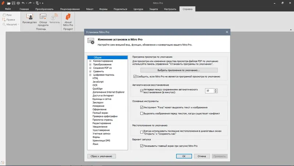Enable select images before text on conflict
The height and width of the screenshot is (166, 294).
point(142,113)
